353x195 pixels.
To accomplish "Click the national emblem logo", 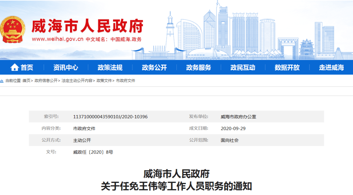I will click(x=13, y=29).
